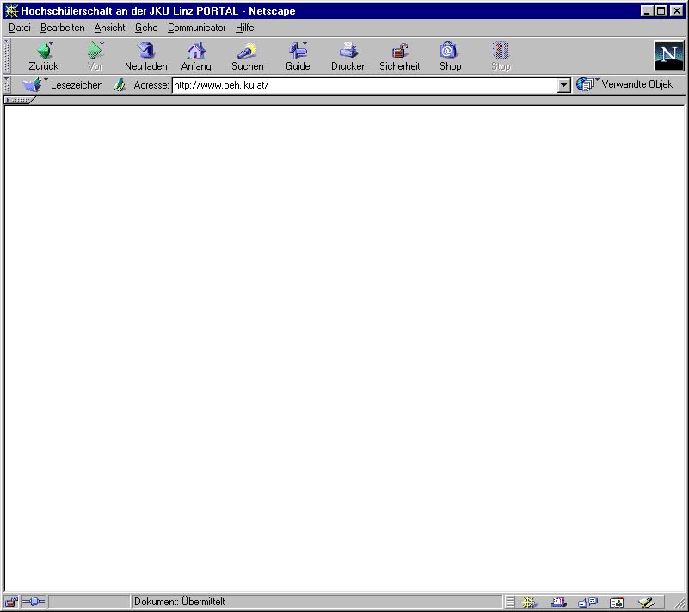
Task: Close the Netscape window
Action: pos(677,11)
